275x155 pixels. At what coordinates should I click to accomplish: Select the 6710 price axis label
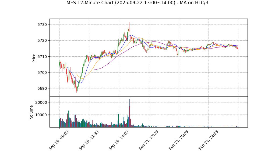[42, 57]
